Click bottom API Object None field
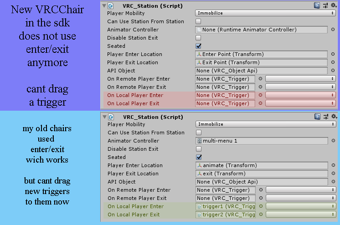 pos(262,182)
